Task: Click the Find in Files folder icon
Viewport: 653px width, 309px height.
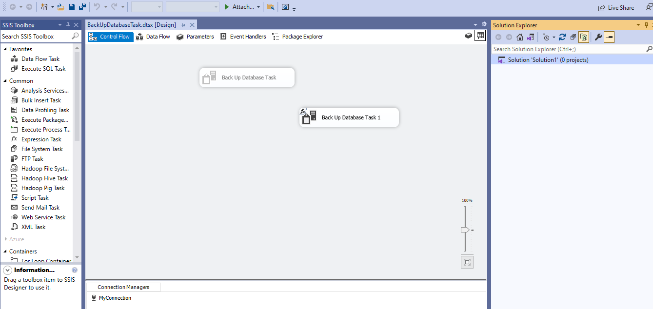Action: coord(271,7)
